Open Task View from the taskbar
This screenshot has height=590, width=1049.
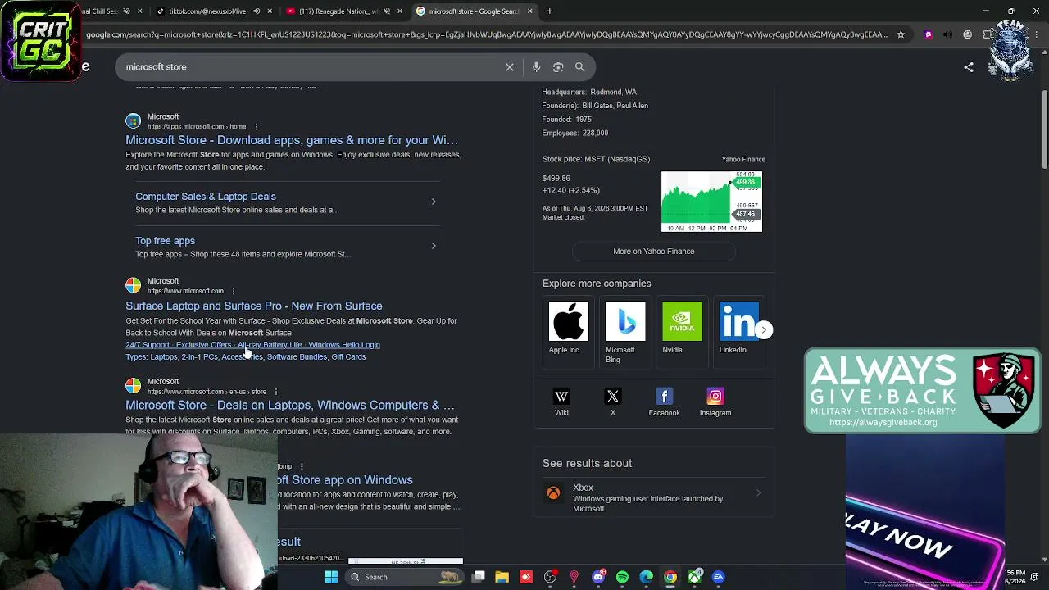point(479,577)
